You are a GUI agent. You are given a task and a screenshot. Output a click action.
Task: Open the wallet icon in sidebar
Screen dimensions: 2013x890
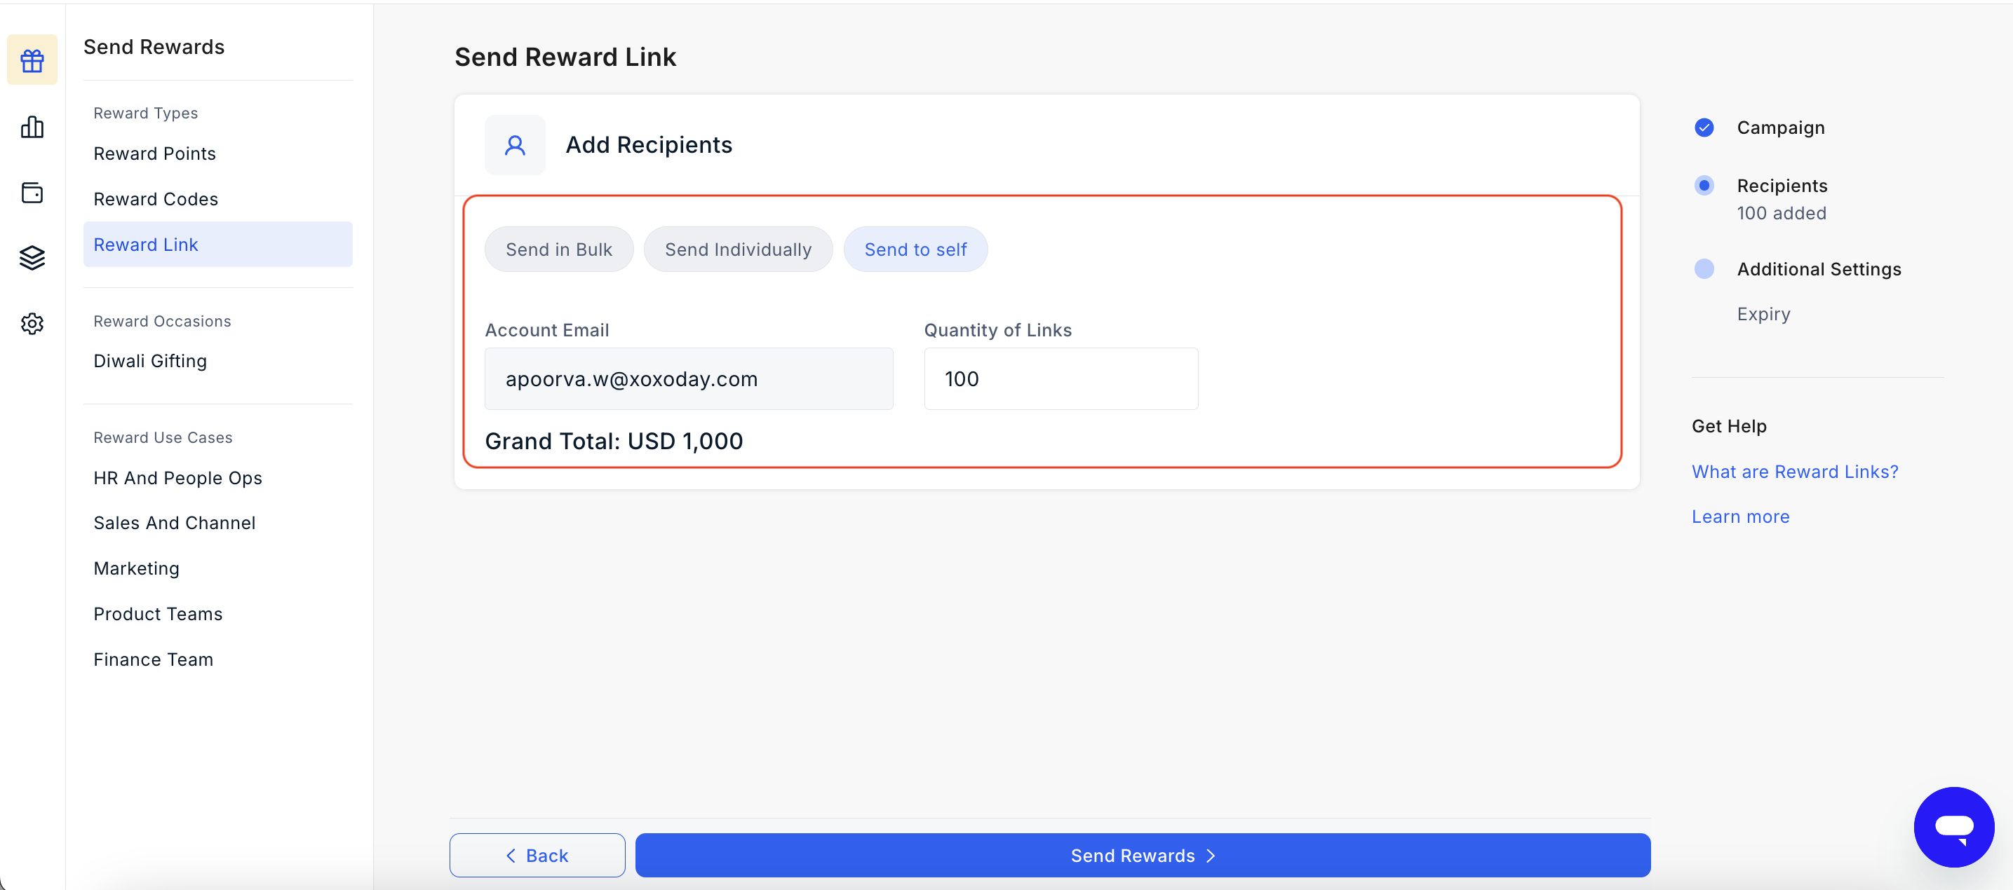[x=32, y=192]
